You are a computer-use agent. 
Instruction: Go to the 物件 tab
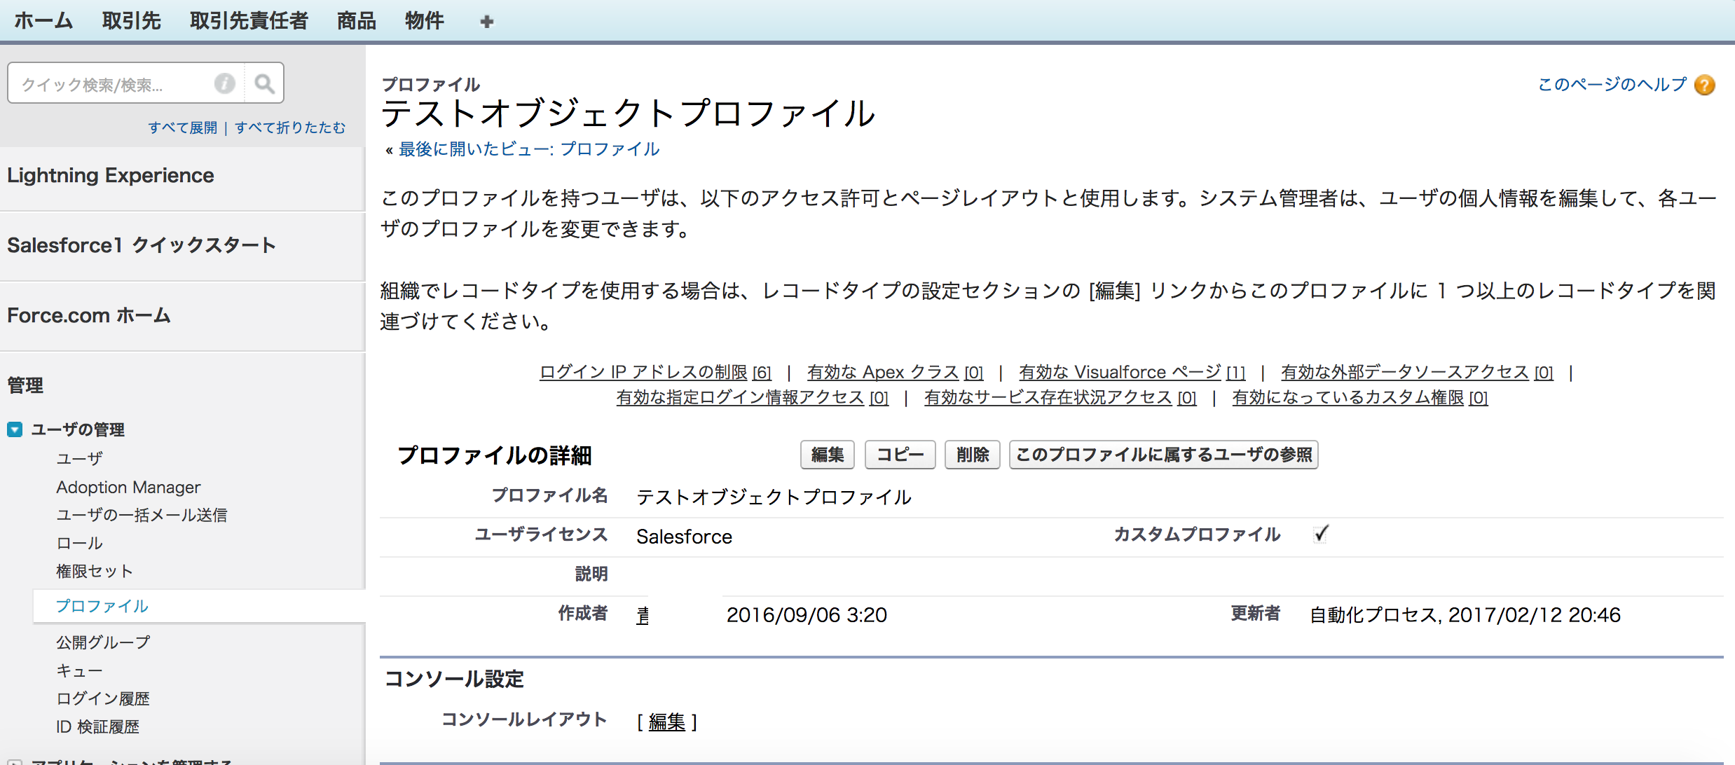[425, 21]
